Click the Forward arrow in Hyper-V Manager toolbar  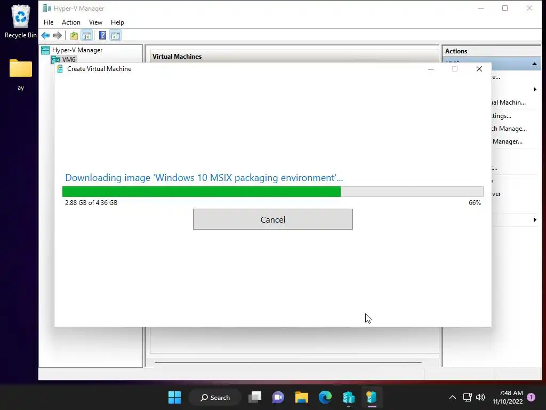click(x=58, y=35)
